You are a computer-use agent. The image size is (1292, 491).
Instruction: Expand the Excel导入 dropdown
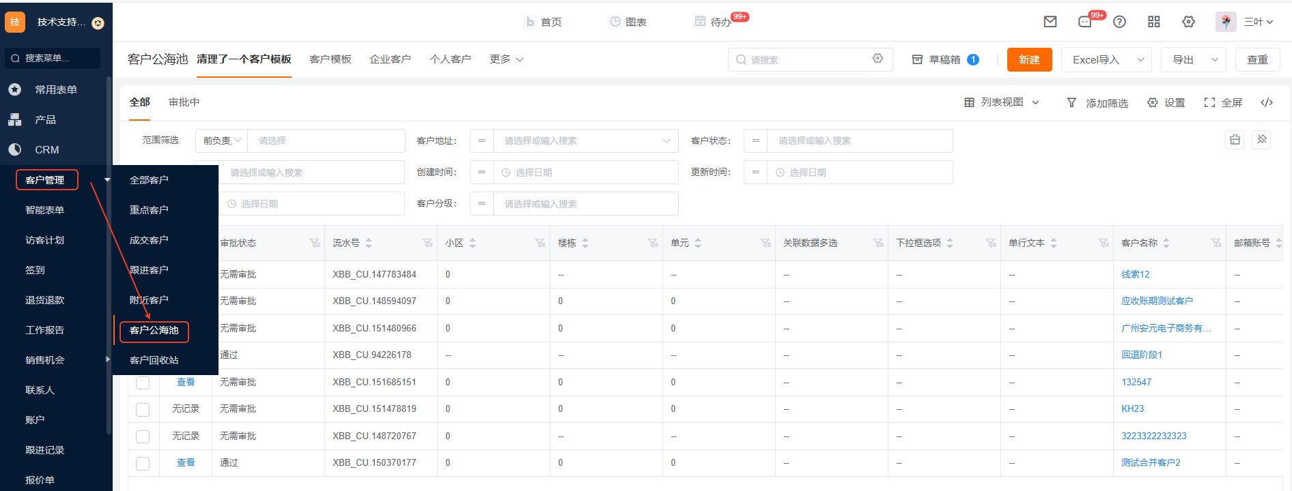[x=1140, y=60]
